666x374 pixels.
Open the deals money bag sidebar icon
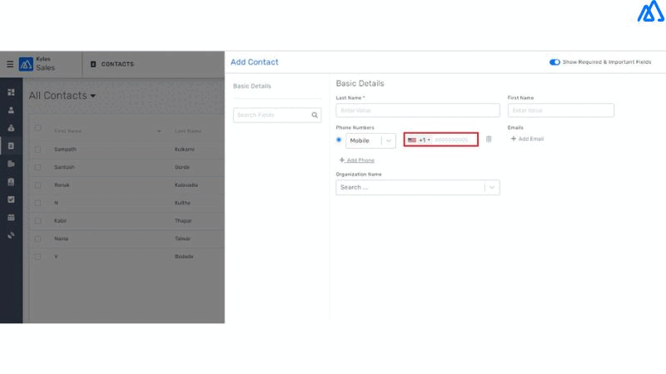[x=11, y=128]
